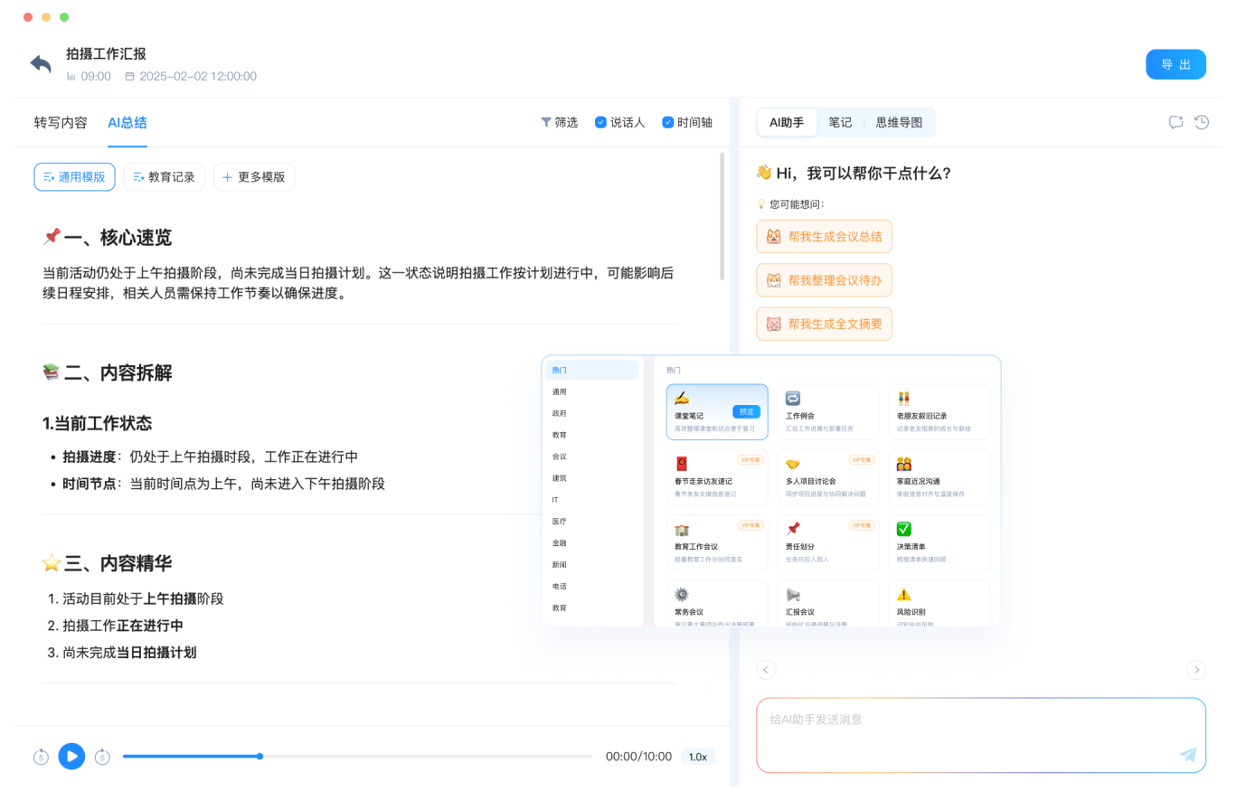
Task: Start a new AI chat icon
Action: click(x=1176, y=122)
